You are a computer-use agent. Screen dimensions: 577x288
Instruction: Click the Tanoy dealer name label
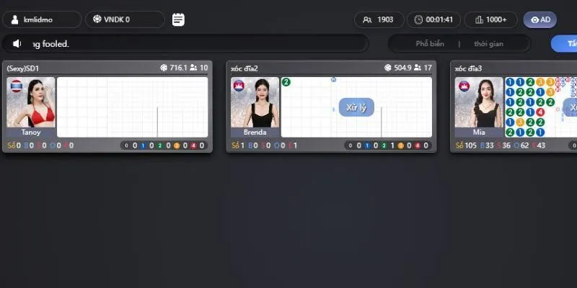coord(31,132)
